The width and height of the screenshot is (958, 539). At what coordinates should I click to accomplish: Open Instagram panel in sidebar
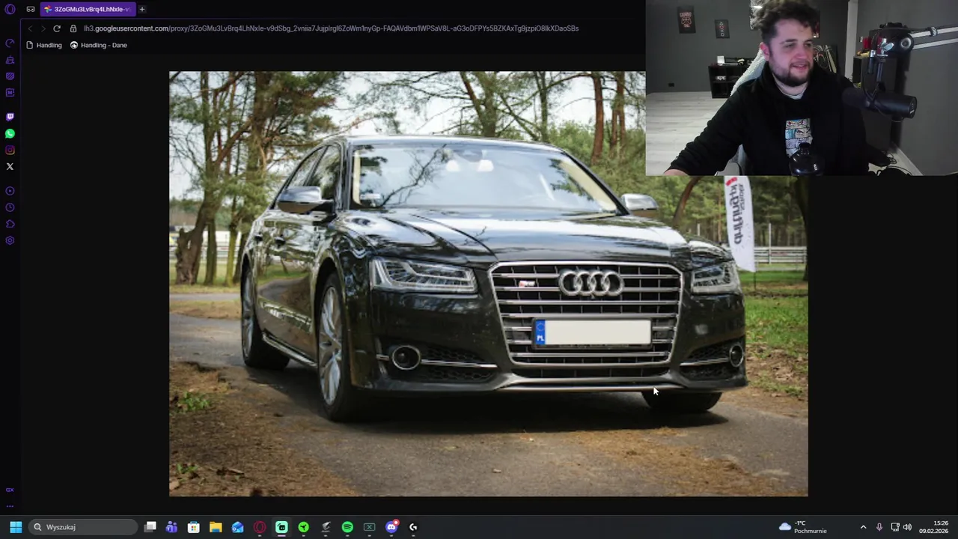[10, 150]
